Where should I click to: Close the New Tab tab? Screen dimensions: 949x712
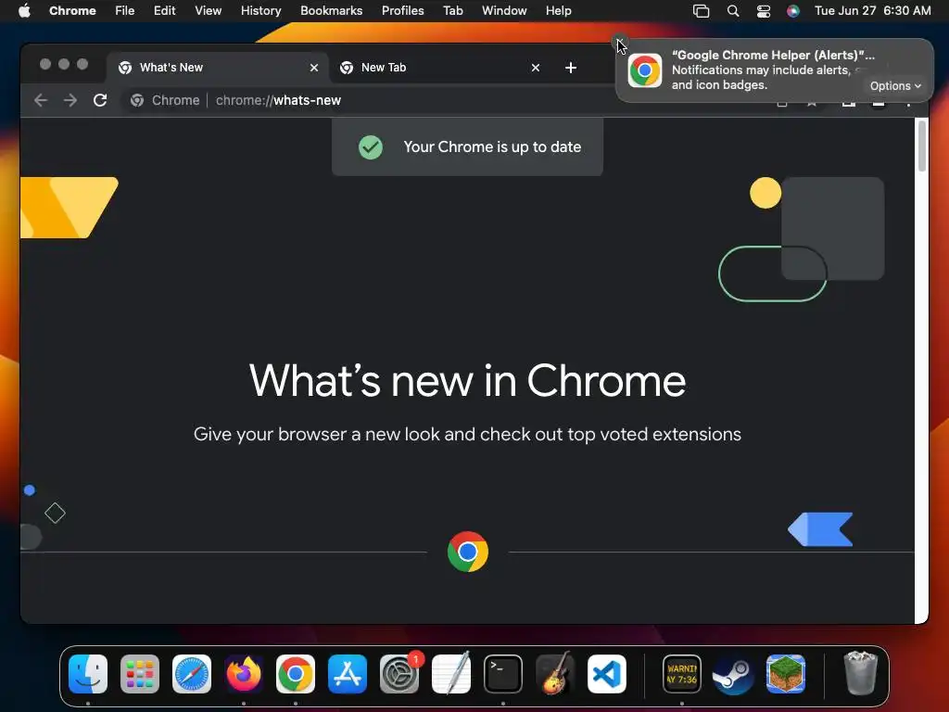coord(536,68)
